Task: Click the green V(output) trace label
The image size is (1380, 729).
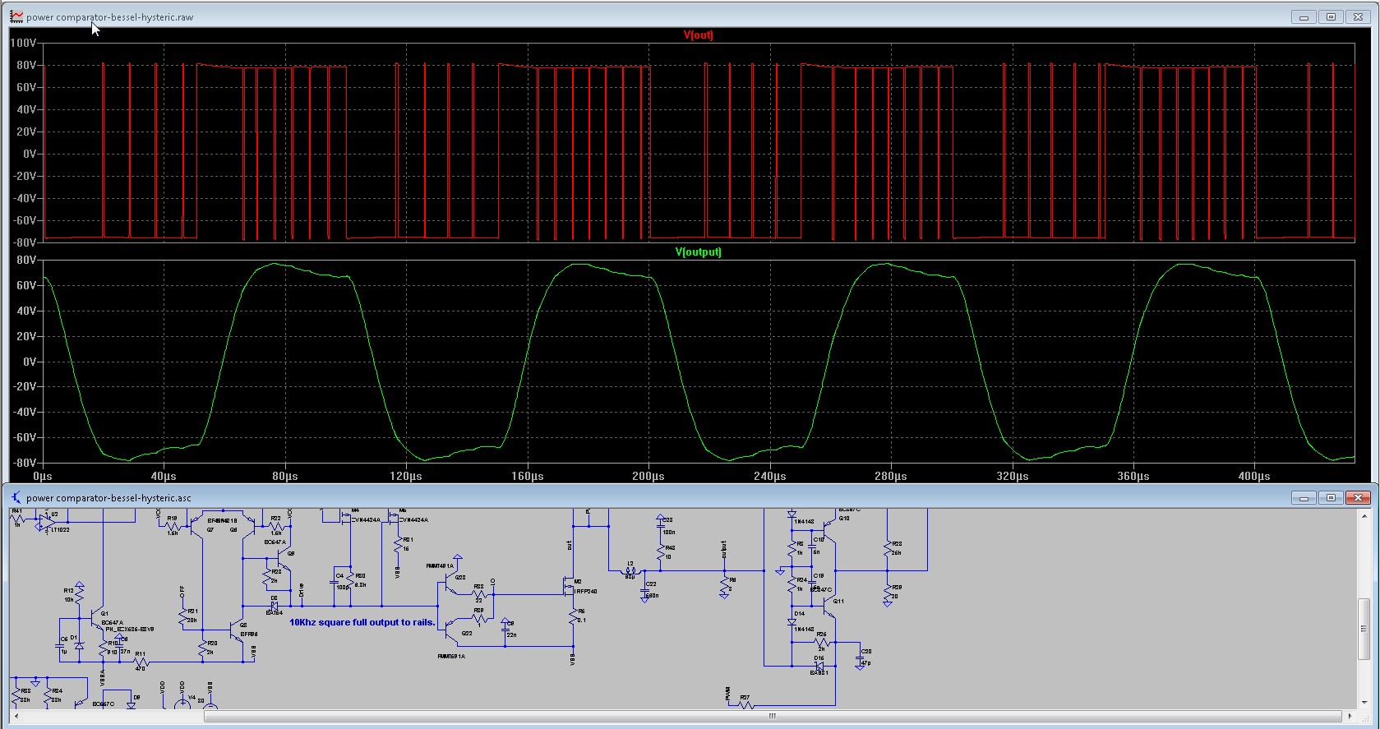Action: tap(698, 252)
